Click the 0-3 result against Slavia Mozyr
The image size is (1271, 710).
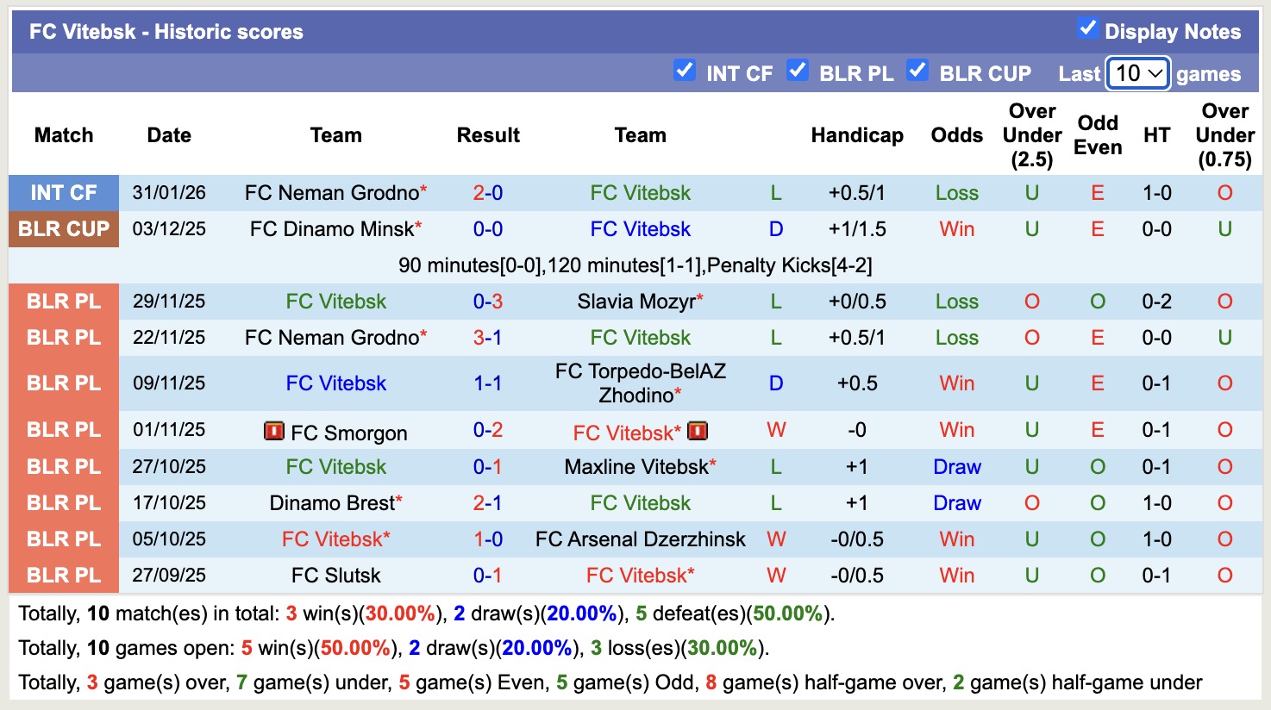(488, 301)
